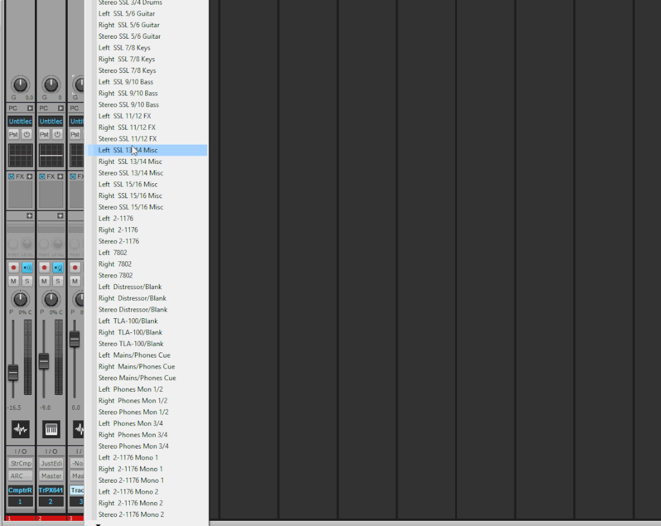Click the volume fader handle on track 2
Image resolution: width=661 pixels, height=526 pixels.
[44, 361]
